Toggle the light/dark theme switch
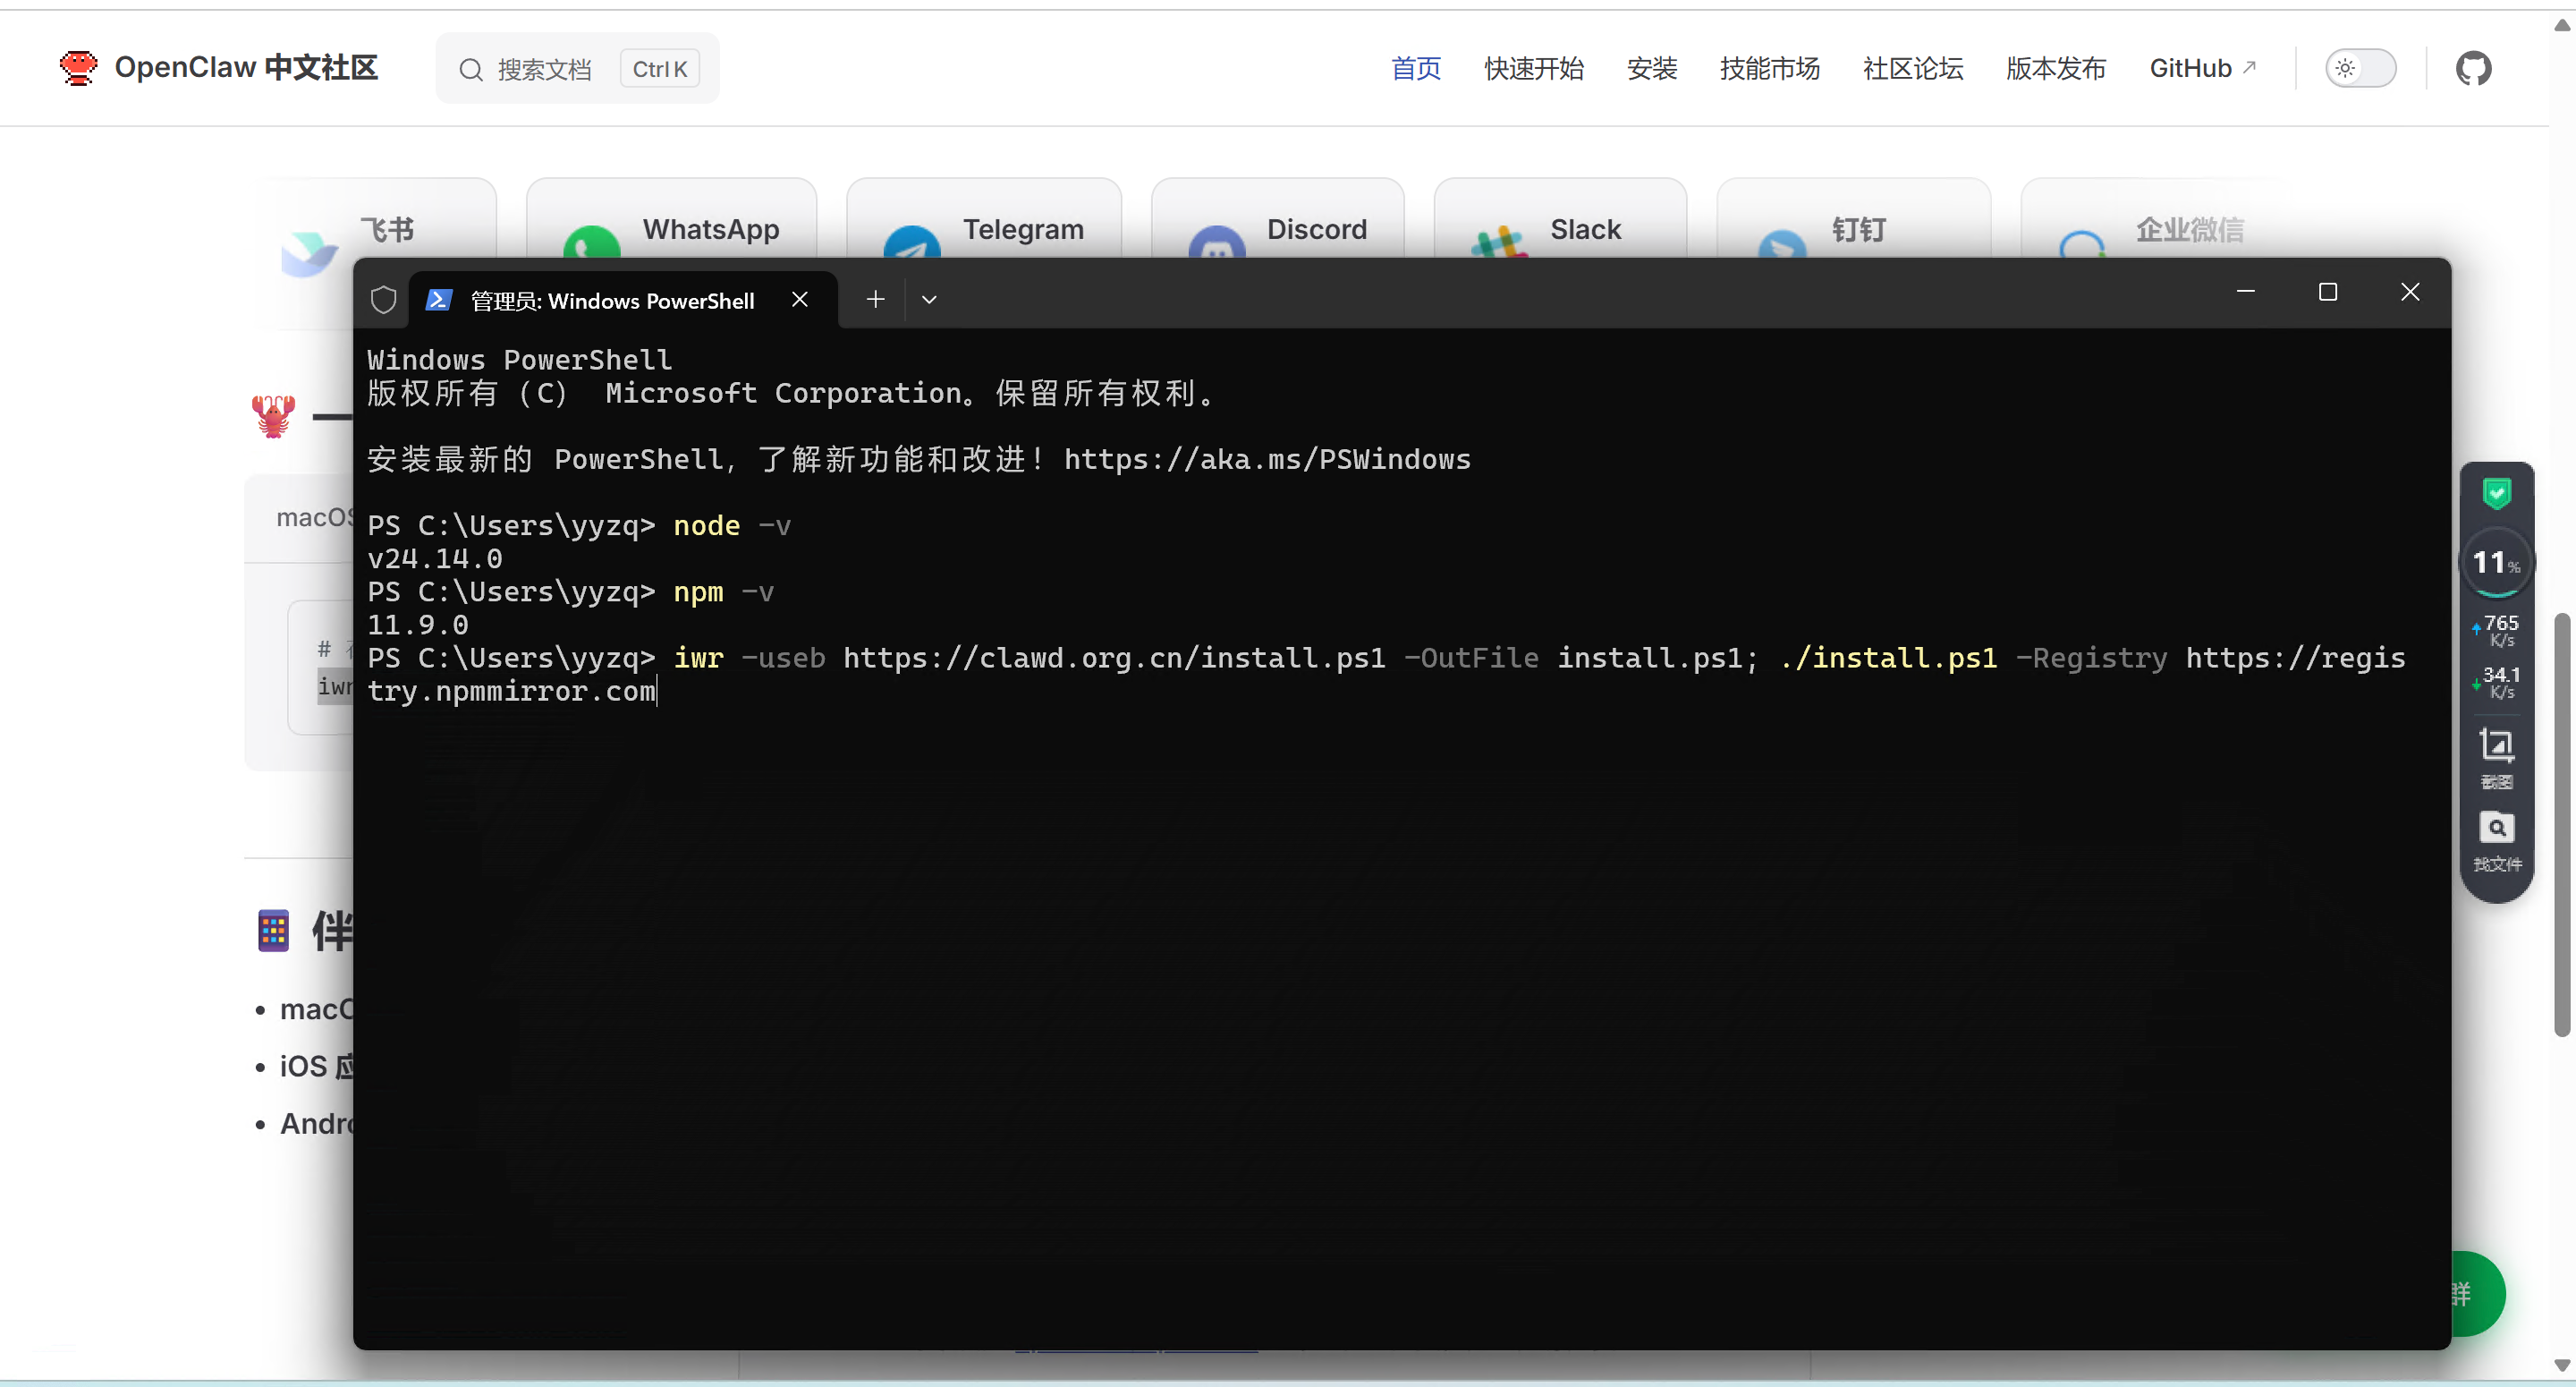The height and width of the screenshot is (1387, 2576). pos(2360,68)
